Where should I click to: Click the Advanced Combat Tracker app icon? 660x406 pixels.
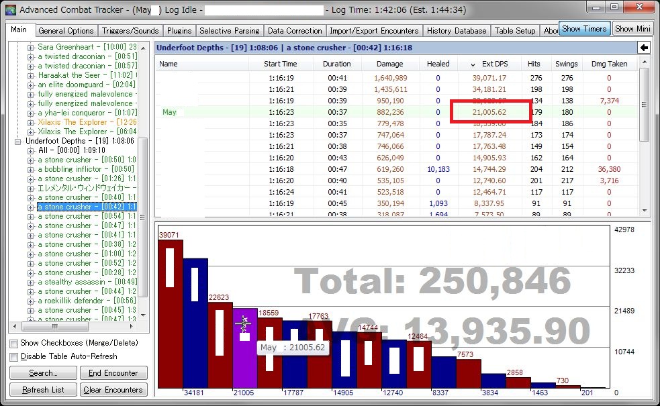(x=11, y=9)
